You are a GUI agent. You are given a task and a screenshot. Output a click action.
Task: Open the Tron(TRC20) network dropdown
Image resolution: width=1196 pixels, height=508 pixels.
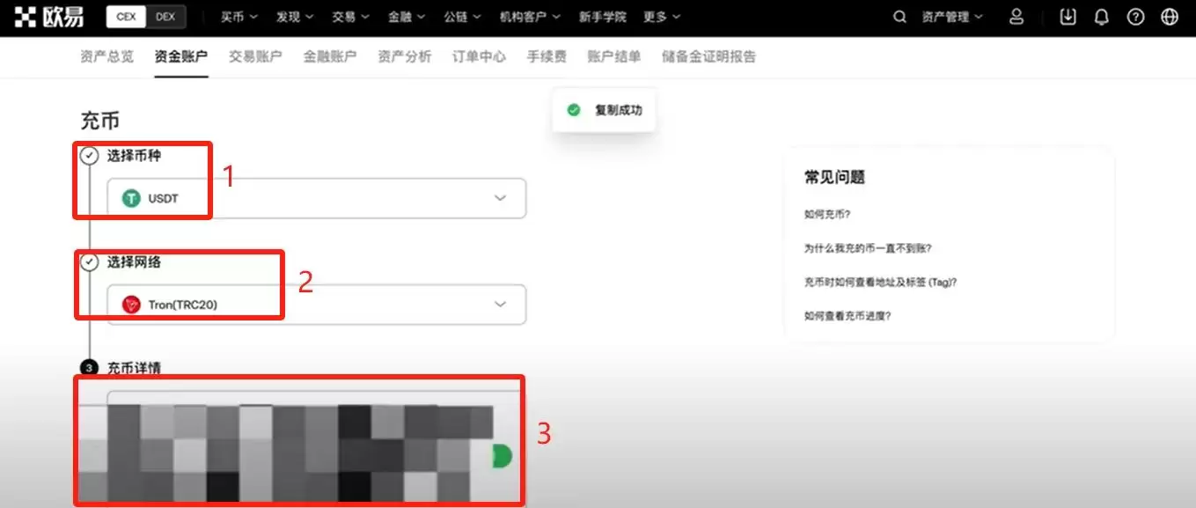click(501, 305)
